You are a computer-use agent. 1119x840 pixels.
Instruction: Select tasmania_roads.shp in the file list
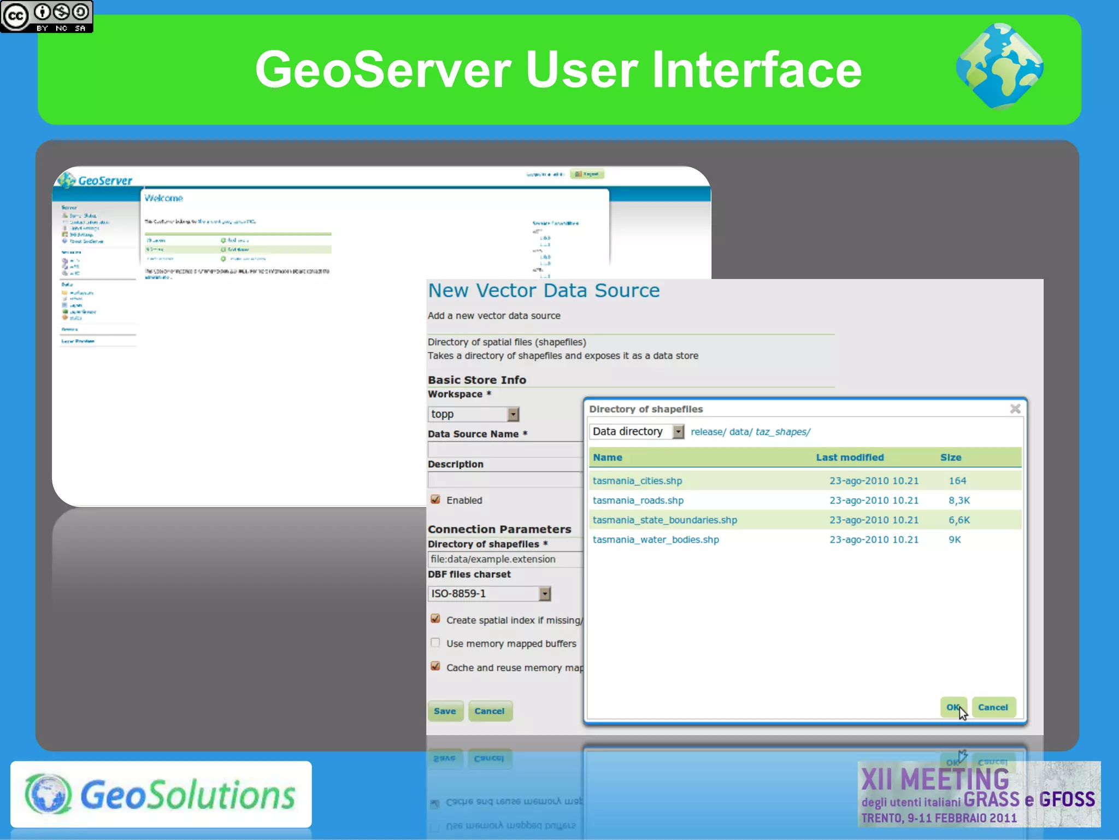pyautogui.click(x=638, y=501)
